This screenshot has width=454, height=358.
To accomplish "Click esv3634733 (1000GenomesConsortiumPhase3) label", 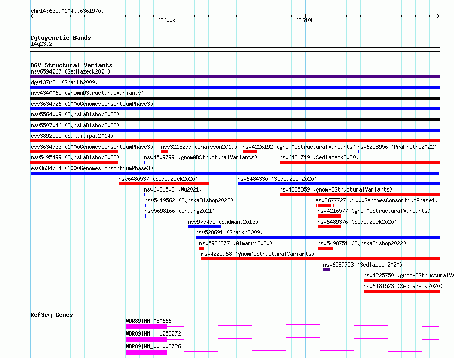I will [x=92, y=147].
